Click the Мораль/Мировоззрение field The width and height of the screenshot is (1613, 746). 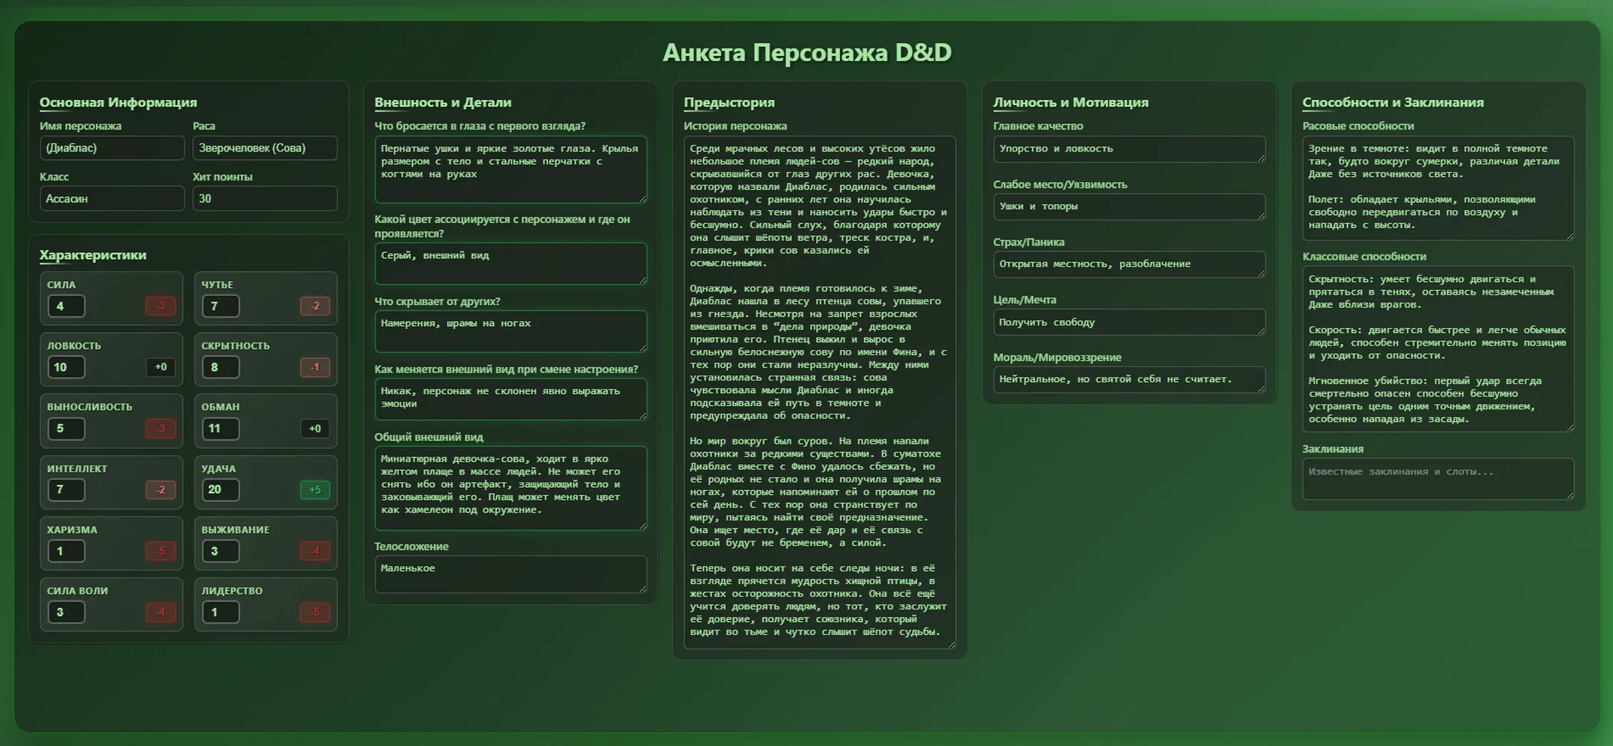[1129, 380]
